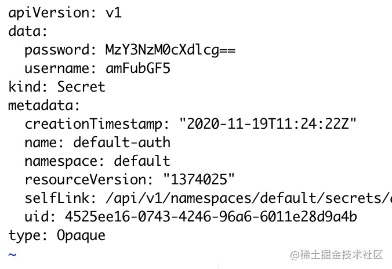Image resolution: width=392 pixels, height=269 pixels.
Task: Place cursor on the Opaque value
Action: (81, 235)
